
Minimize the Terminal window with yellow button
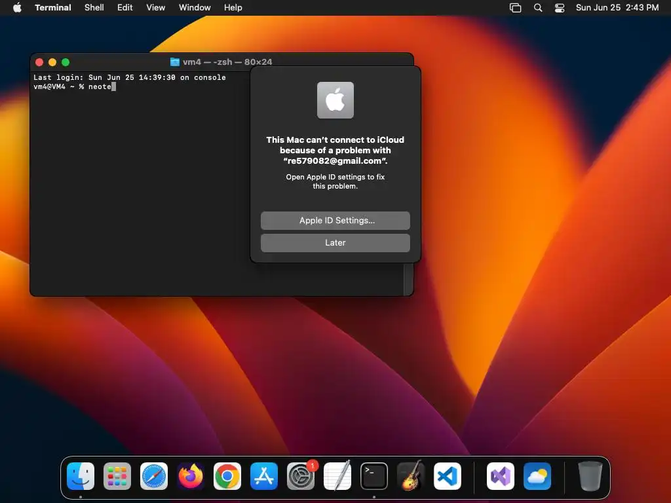tap(52, 62)
